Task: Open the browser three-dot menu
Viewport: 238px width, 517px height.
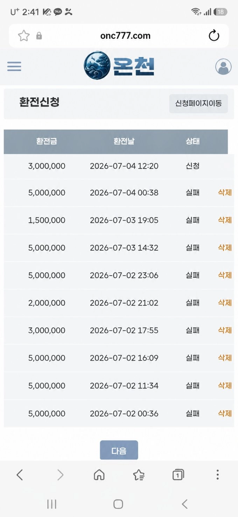Action: click(x=217, y=475)
